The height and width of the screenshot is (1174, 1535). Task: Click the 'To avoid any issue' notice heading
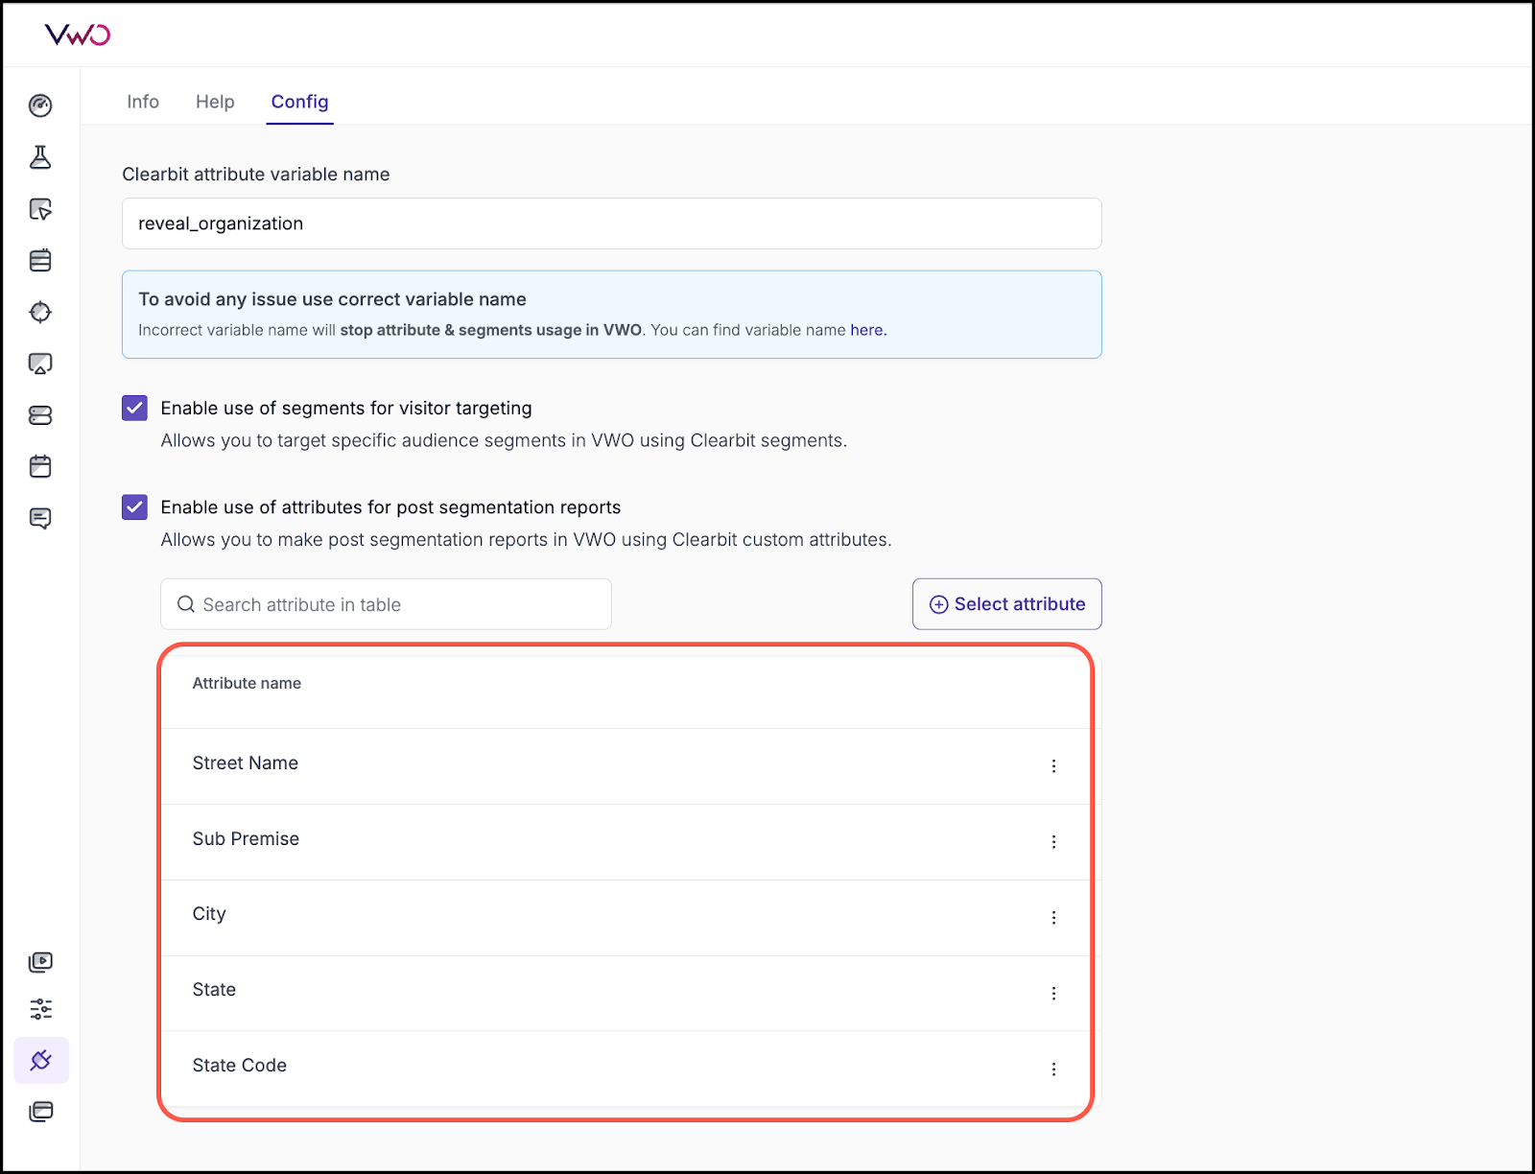[332, 299]
